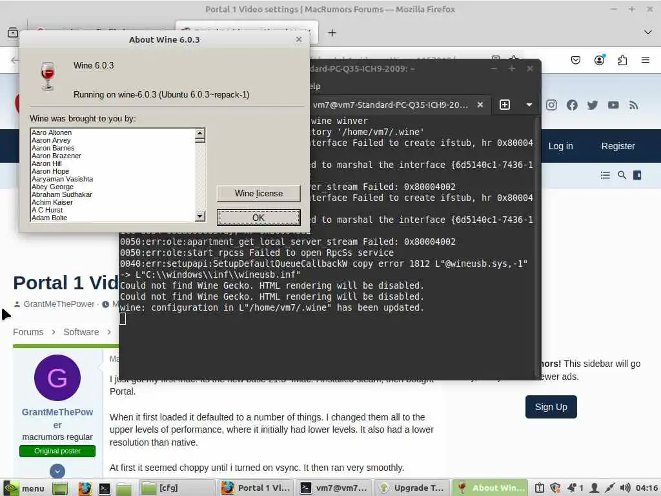Image resolution: width=661 pixels, height=496 pixels.
Task: Click the Log in link
Action: pyautogui.click(x=560, y=146)
